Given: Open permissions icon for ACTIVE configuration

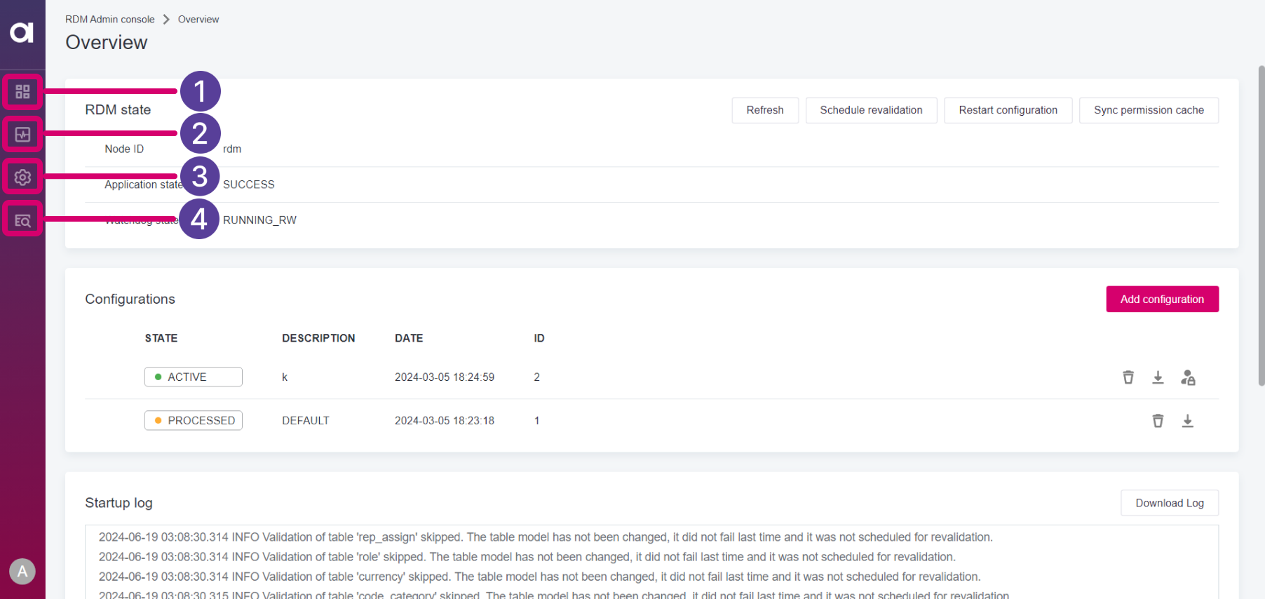Looking at the screenshot, I should [x=1188, y=377].
